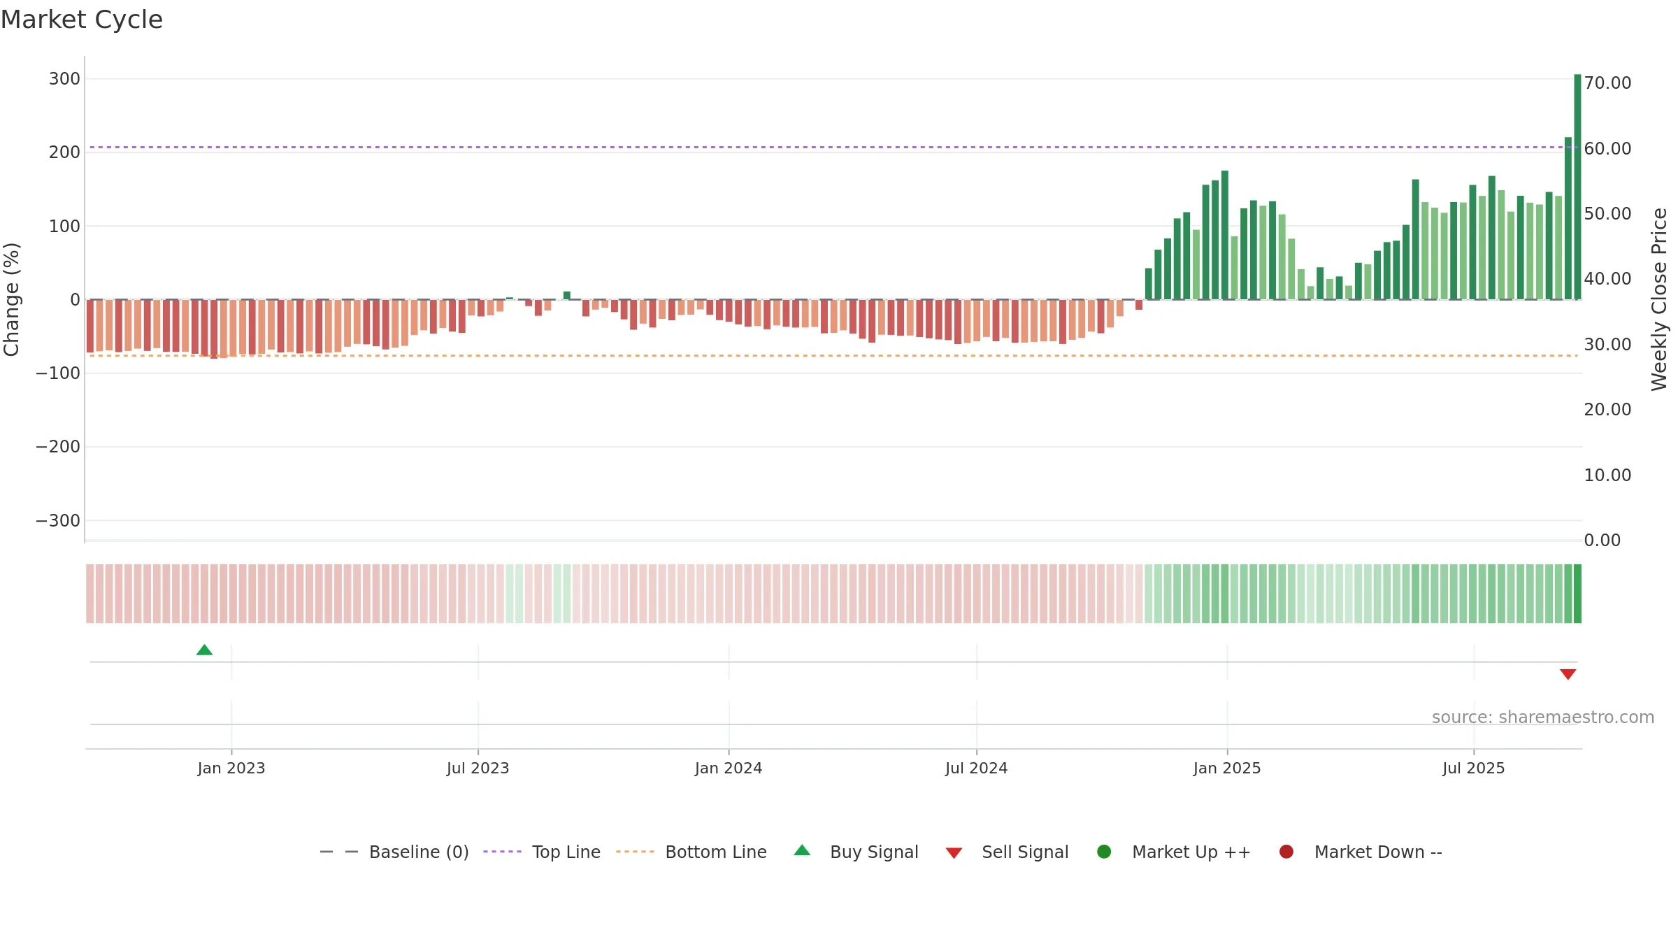This screenshot has width=1678, height=944.
Task: Toggle the Bottom Line legend entry
Action: [x=691, y=852]
